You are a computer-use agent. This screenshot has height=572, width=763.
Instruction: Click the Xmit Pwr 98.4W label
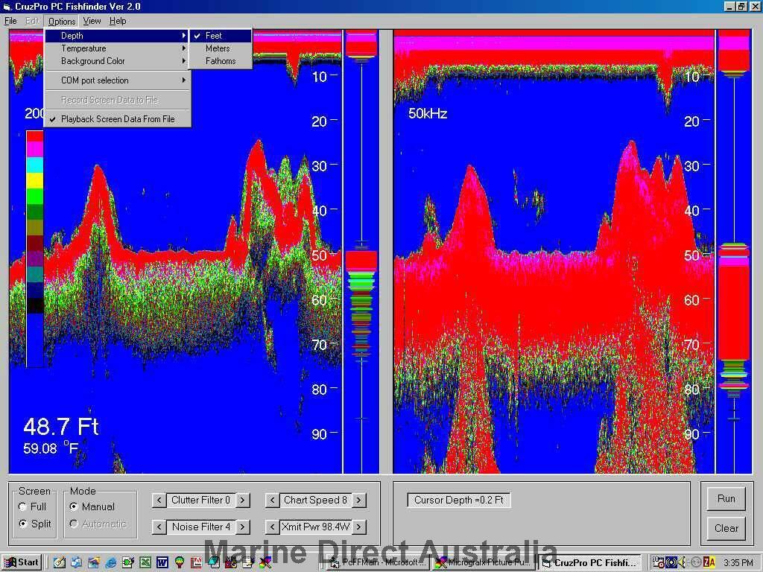(x=315, y=527)
